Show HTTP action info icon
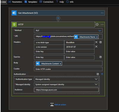119x112 pixels. [x=97, y=24]
